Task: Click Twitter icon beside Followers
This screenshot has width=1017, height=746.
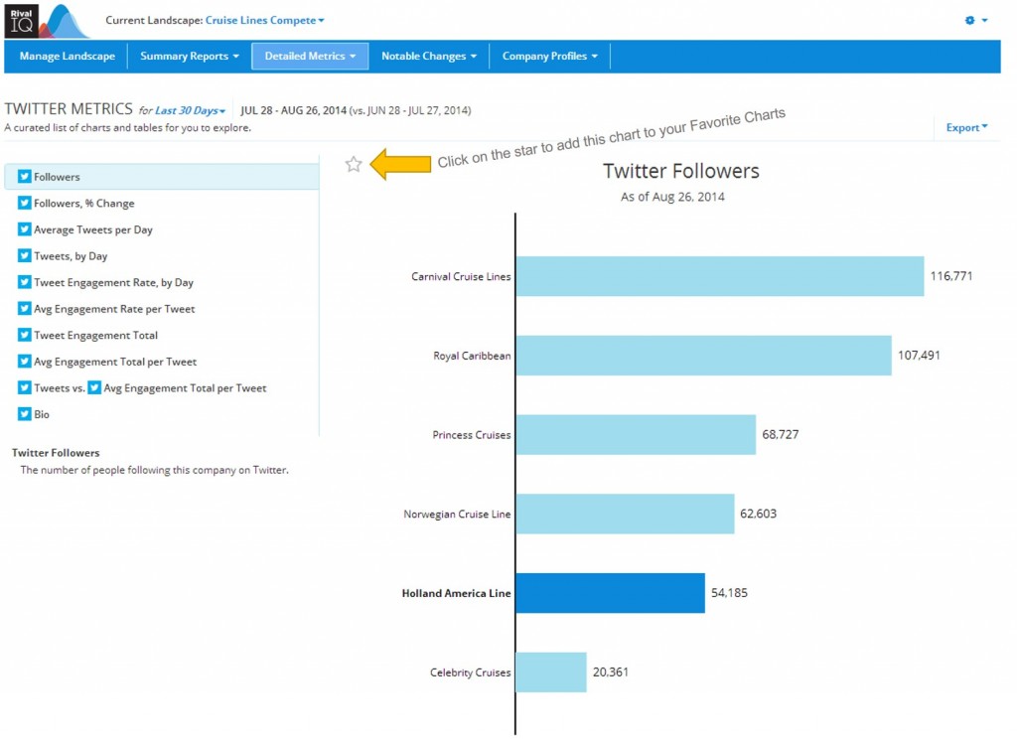Action: tap(25, 177)
